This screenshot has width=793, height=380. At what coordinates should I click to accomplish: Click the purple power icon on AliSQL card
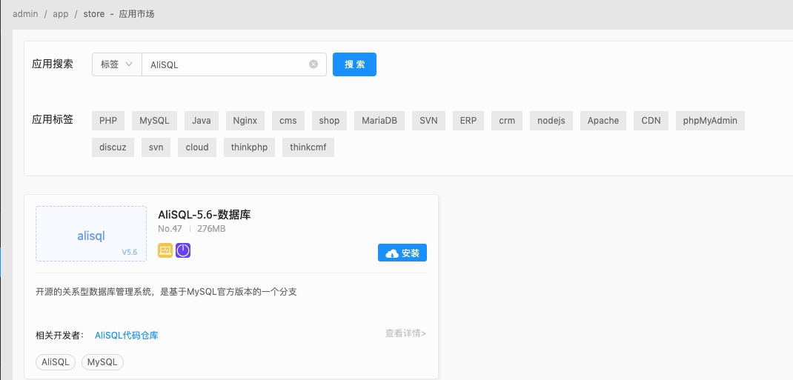click(183, 250)
